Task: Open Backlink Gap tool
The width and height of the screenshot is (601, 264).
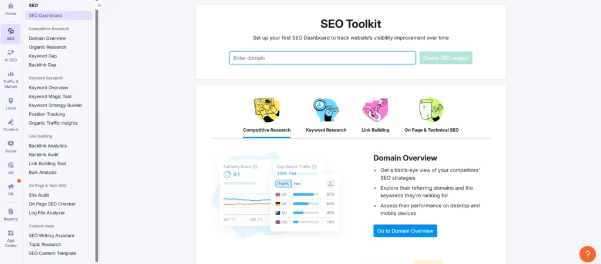Action: (x=42, y=64)
